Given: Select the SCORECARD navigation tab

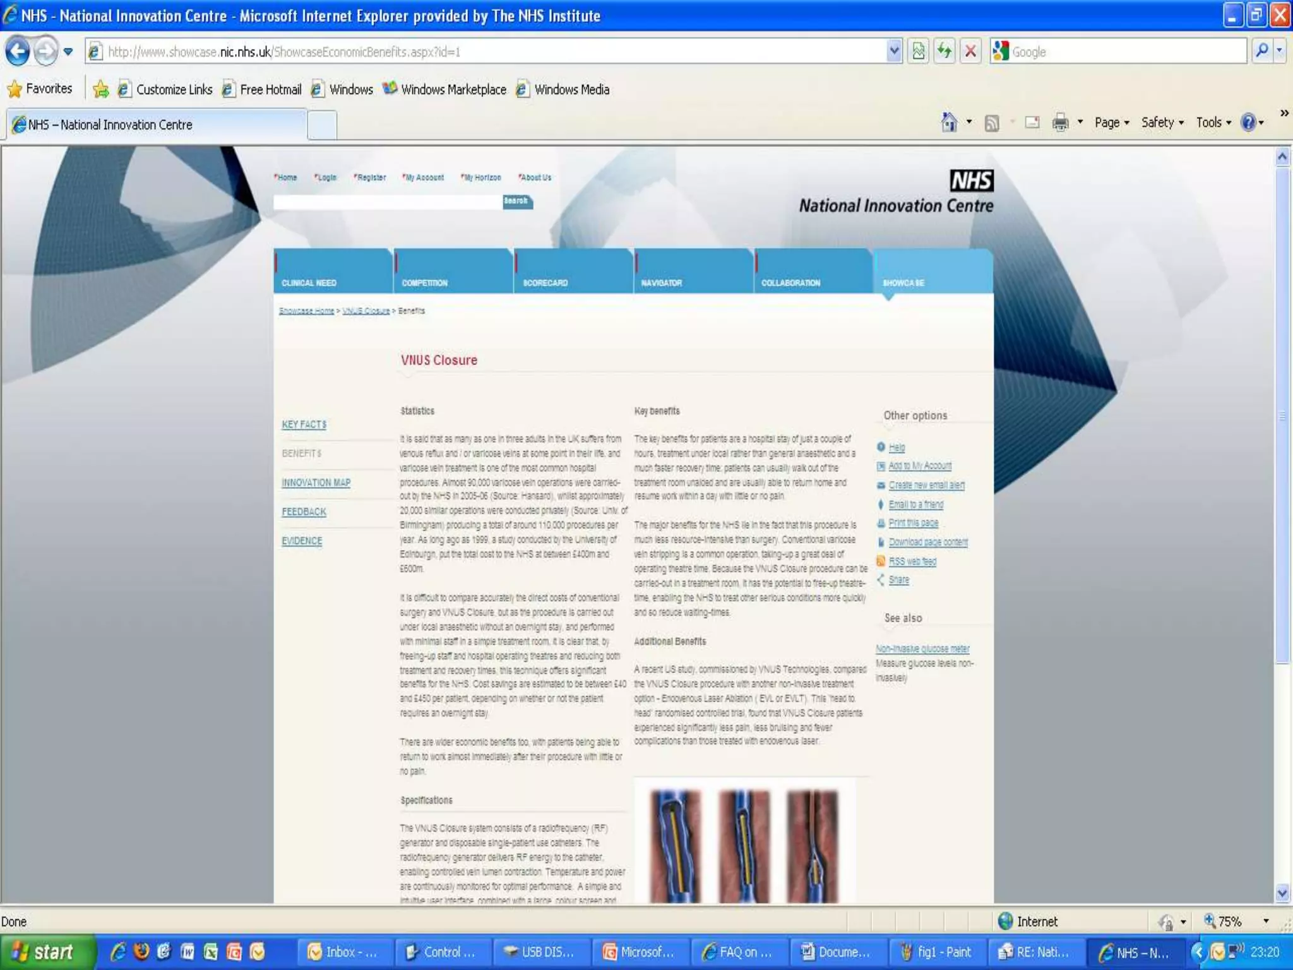Looking at the screenshot, I should 545,282.
